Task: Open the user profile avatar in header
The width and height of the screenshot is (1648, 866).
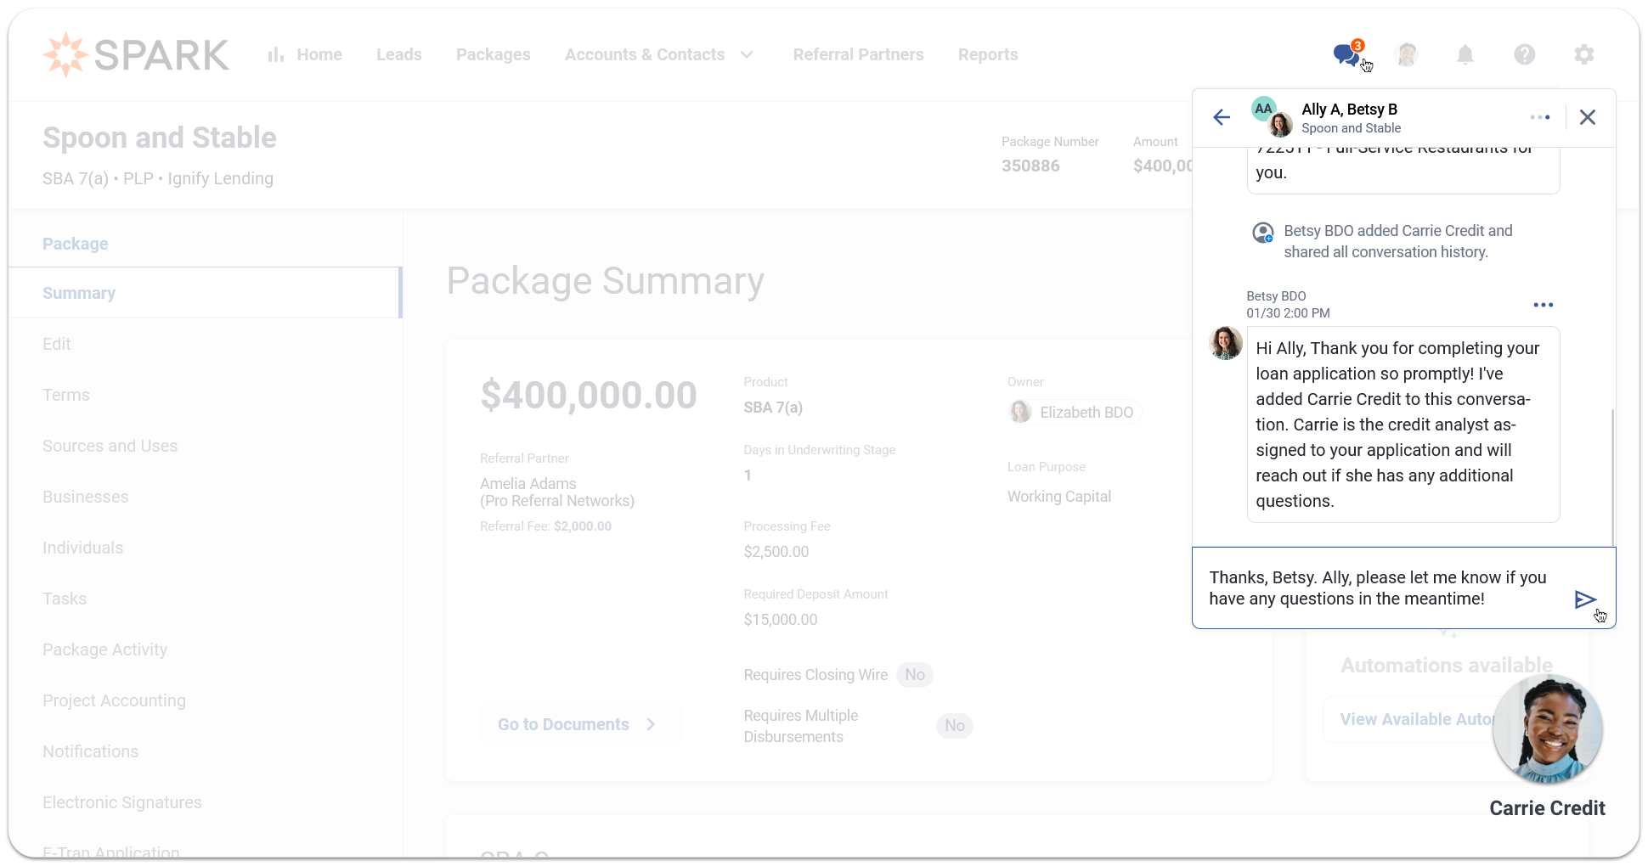Action: pos(1407,54)
